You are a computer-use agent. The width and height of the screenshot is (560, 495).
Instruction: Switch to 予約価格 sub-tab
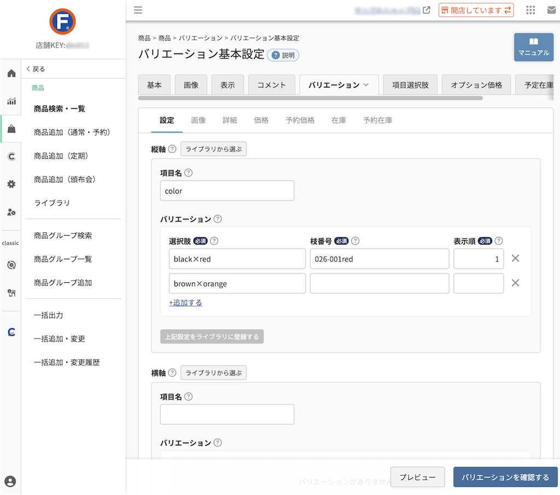tap(300, 120)
